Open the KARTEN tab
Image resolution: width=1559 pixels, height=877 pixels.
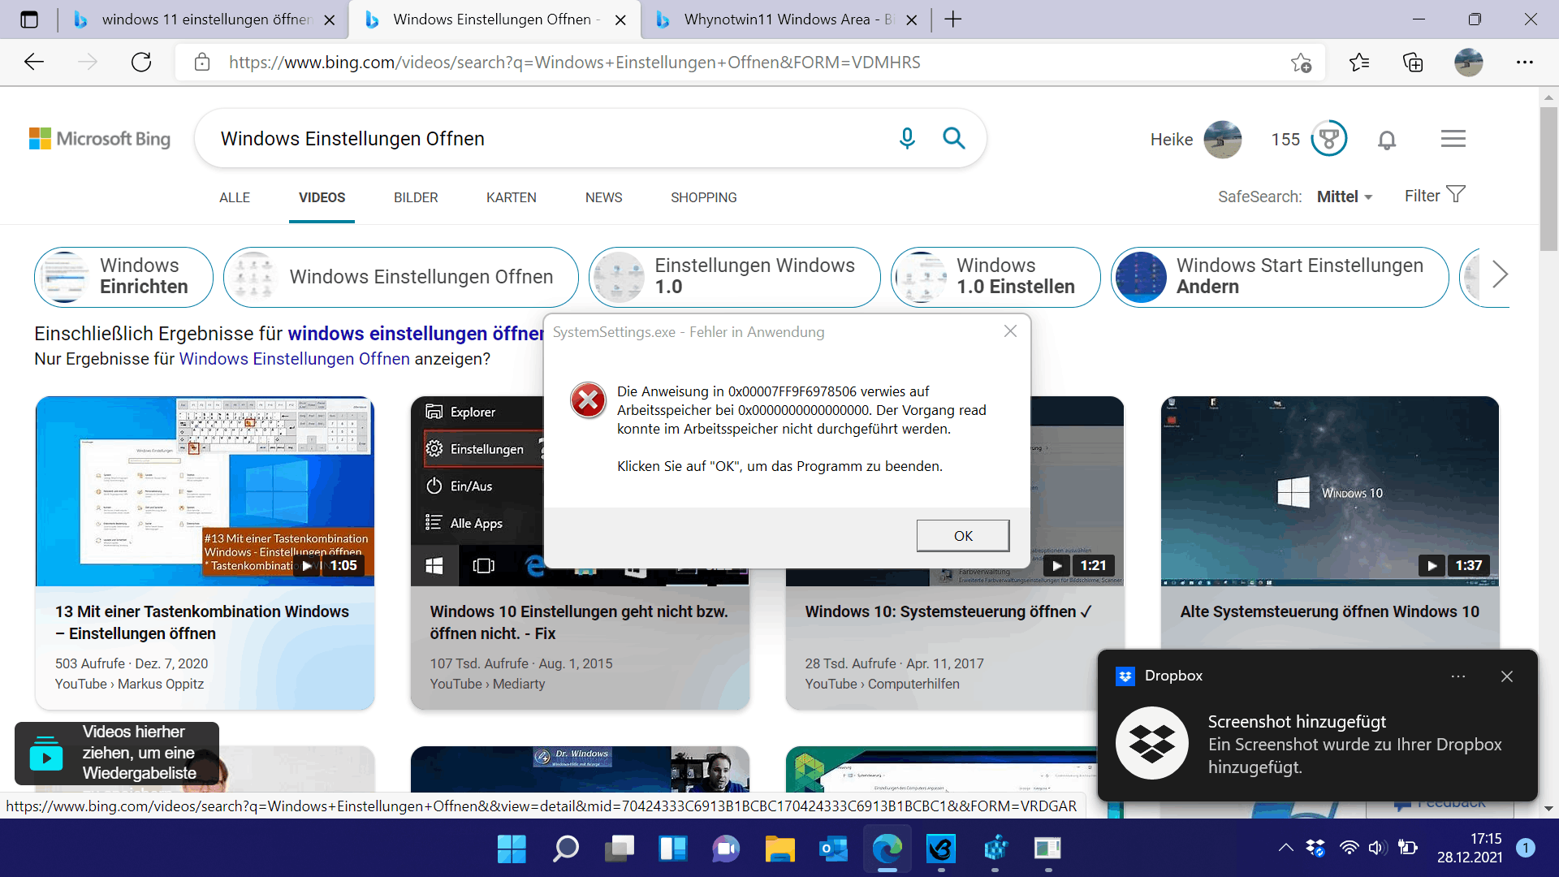click(511, 197)
